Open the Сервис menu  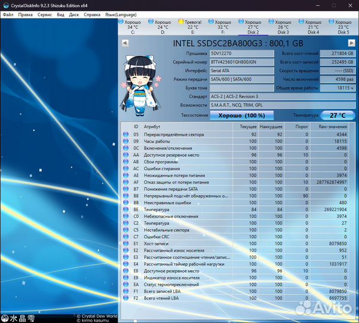click(x=44, y=14)
